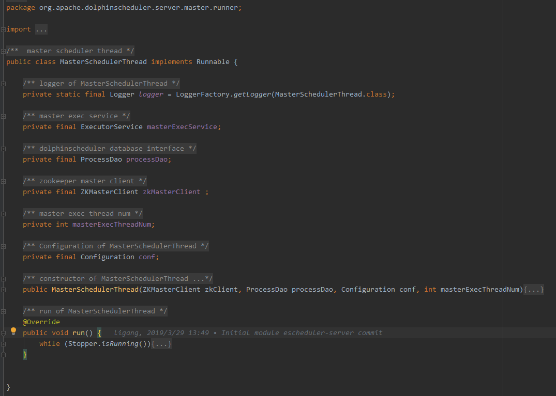Screen dimensions: 556x396
Task: Expand the 'master exec thread num' comment fold
Action: pos(3,214)
